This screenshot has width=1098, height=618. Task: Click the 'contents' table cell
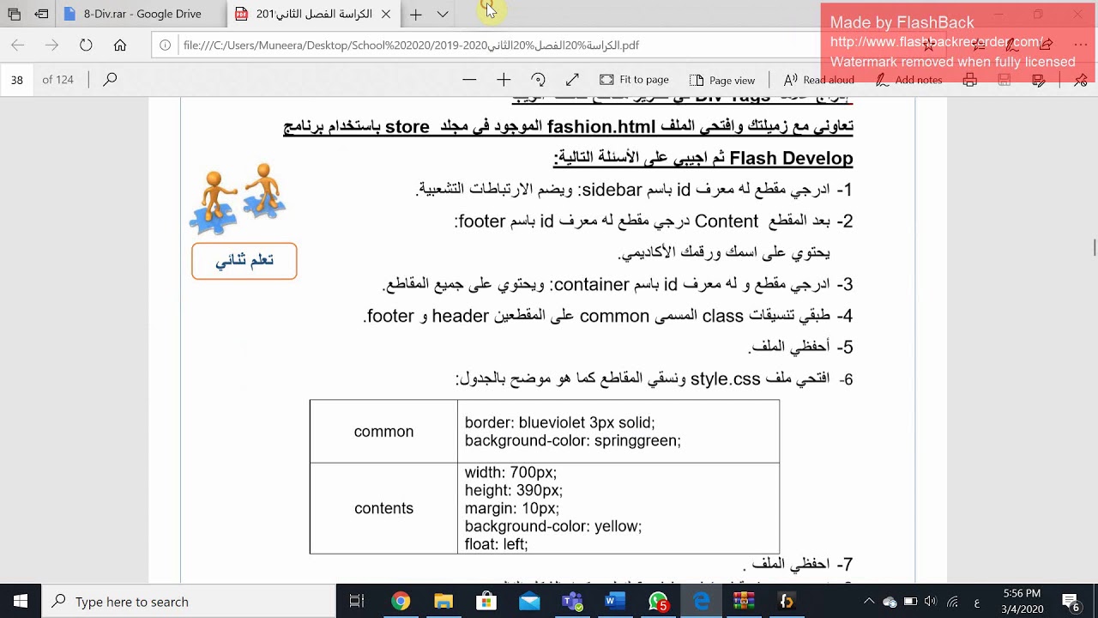[383, 508]
